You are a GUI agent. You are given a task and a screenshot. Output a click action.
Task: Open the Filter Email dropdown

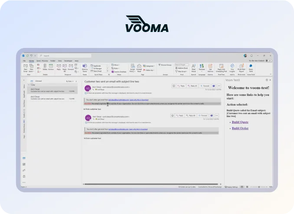click(181, 71)
